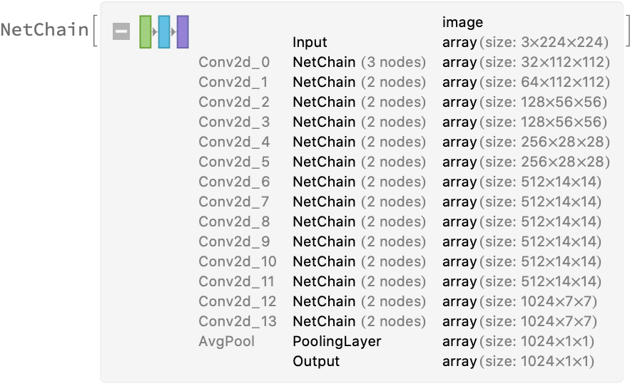
Task: Select the Conv2d_4 layer entry
Action: tap(234, 142)
